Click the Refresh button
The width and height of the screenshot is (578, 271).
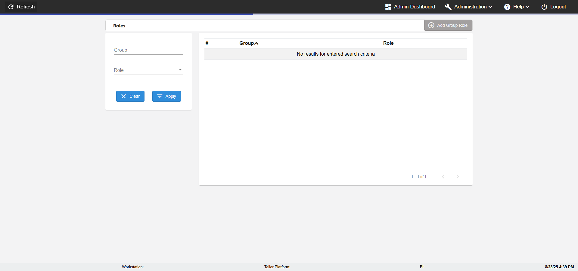[21, 7]
